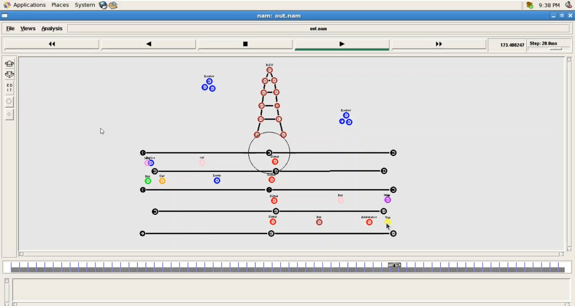Click the zoom out down-arrow icon

(9, 75)
